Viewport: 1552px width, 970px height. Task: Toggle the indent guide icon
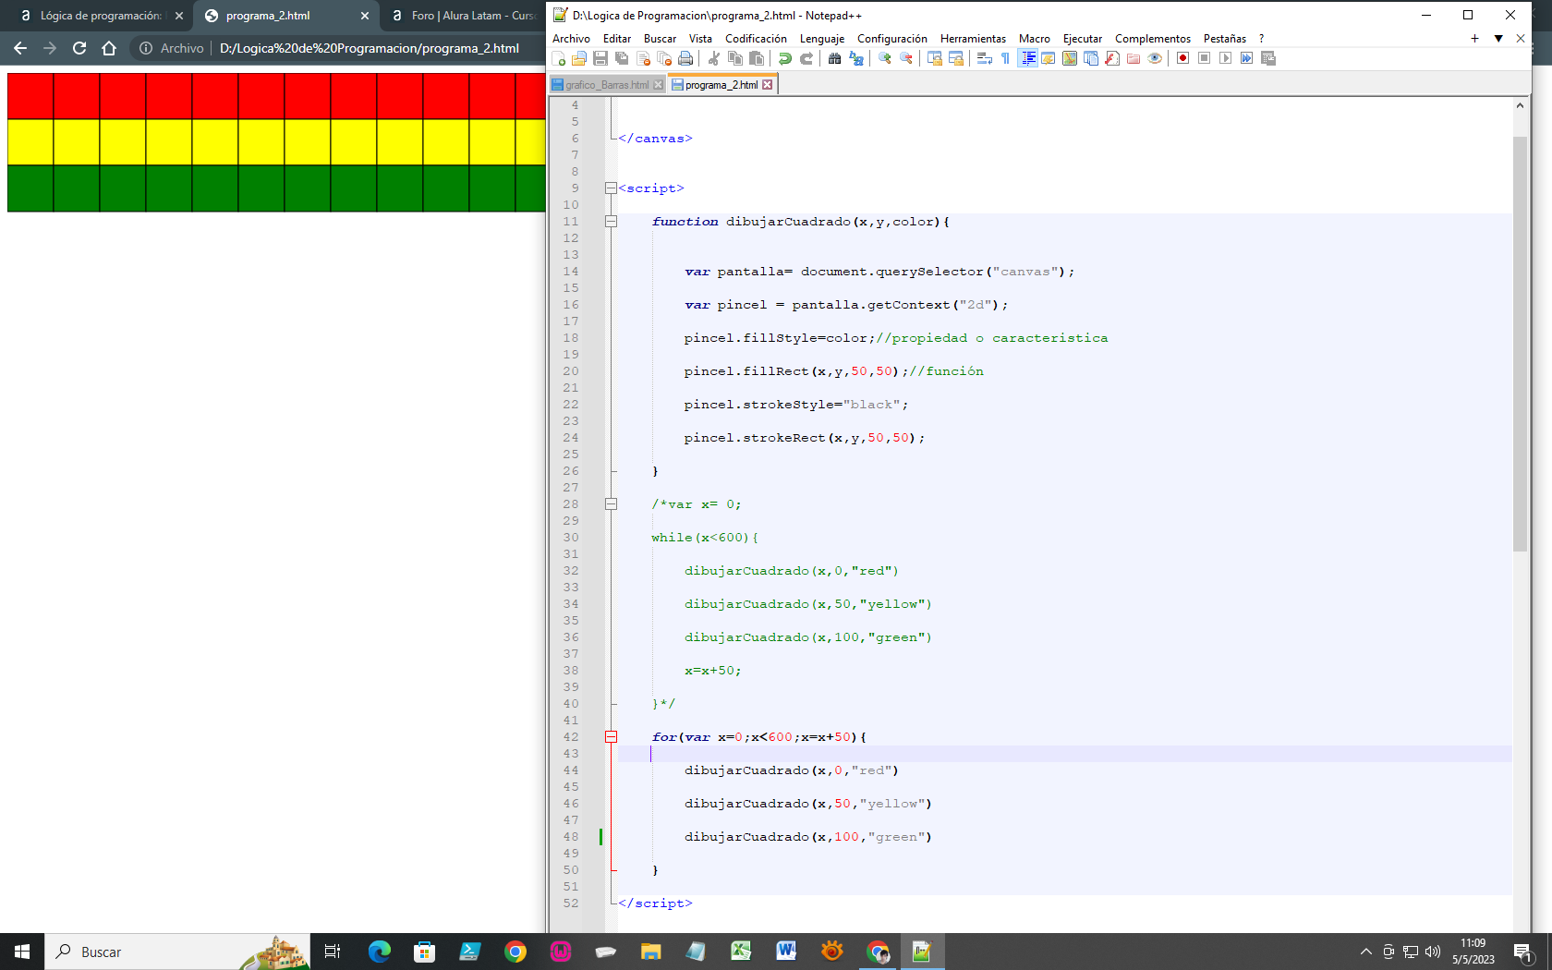pos(1027,58)
